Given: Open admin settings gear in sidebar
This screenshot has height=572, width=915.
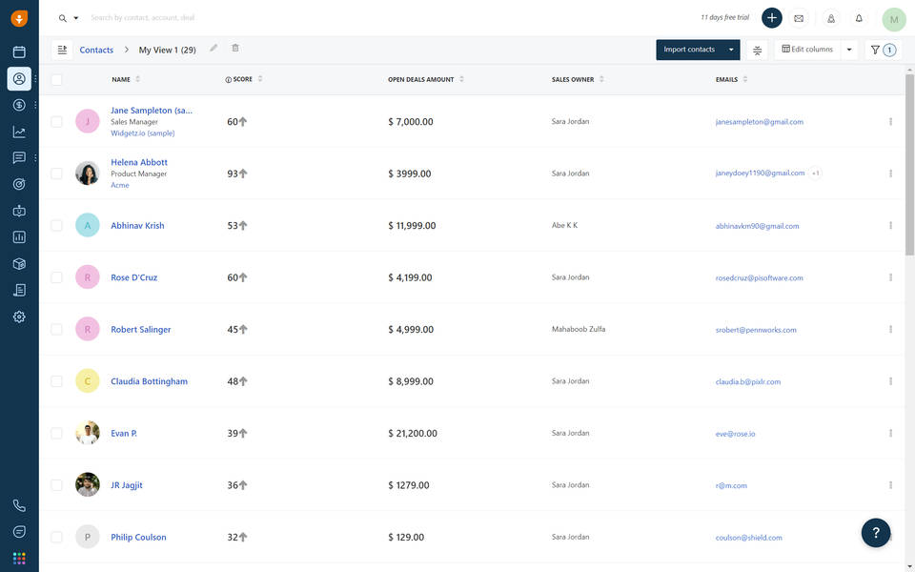Looking at the screenshot, I should click(x=19, y=317).
